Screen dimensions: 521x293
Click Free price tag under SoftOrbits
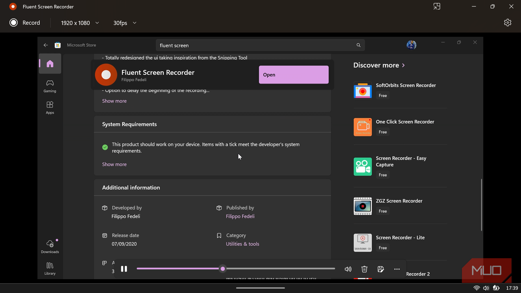pos(383,95)
